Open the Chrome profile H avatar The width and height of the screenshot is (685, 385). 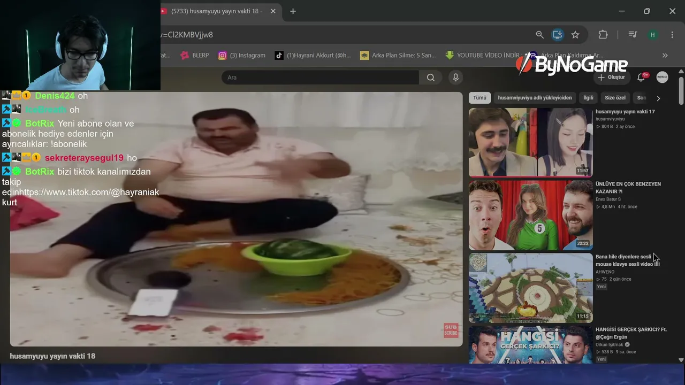point(652,35)
